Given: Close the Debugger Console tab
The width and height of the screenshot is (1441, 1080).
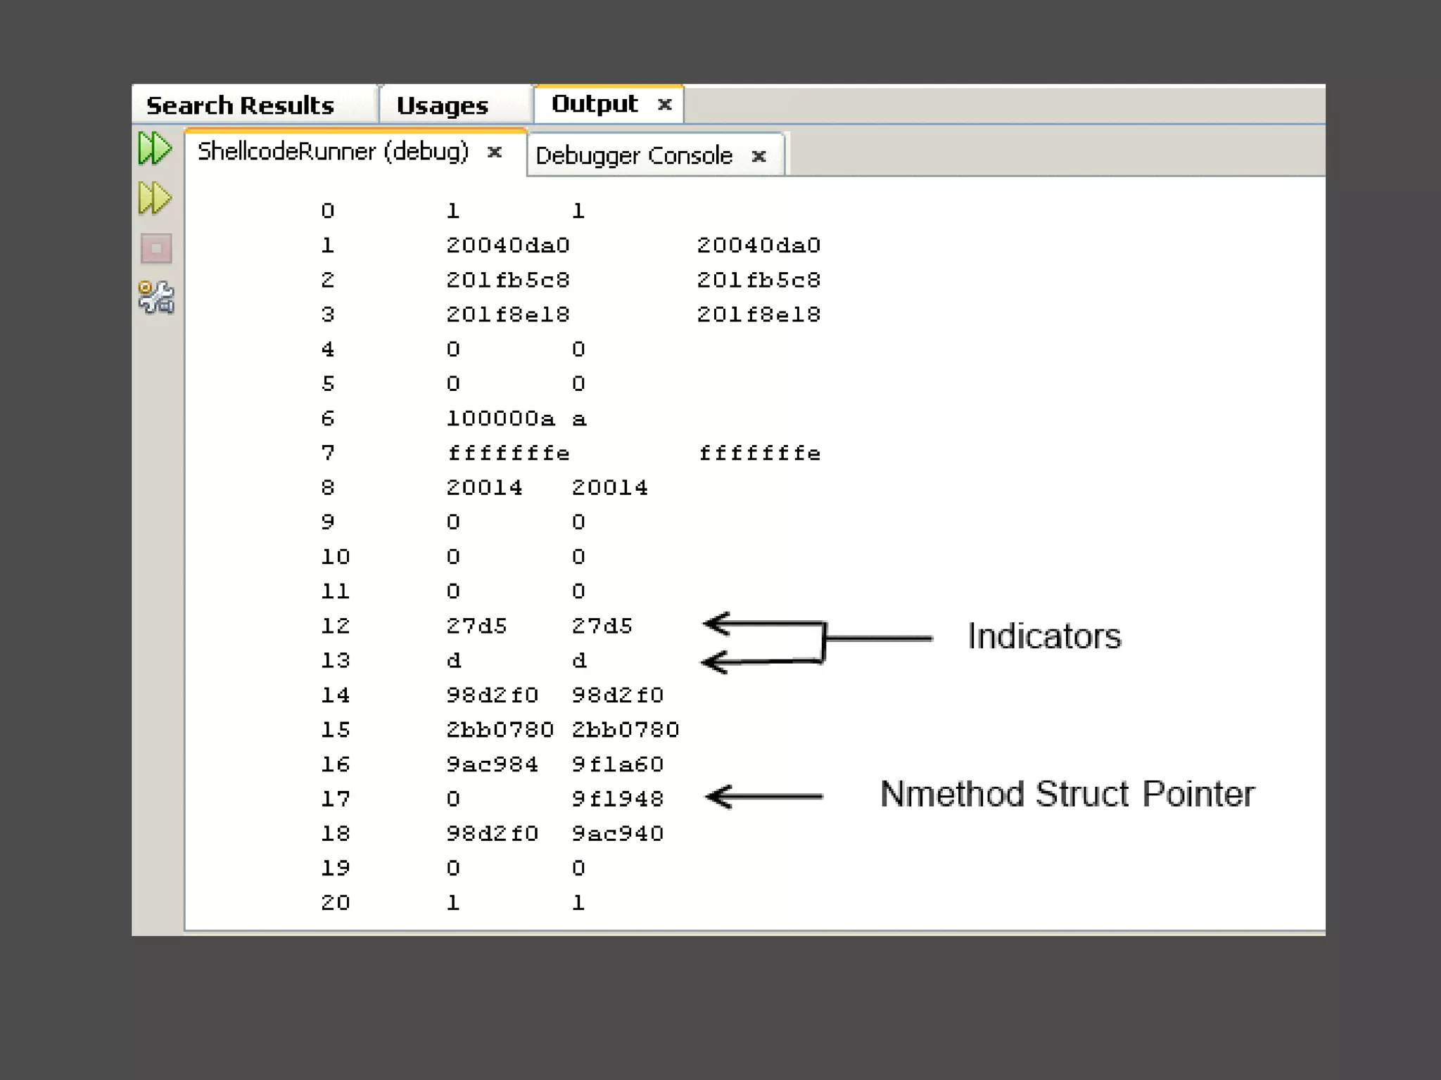Looking at the screenshot, I should coord(758,156).
